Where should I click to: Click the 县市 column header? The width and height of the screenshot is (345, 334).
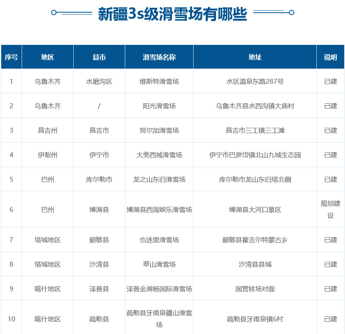(x=99, y=57)
